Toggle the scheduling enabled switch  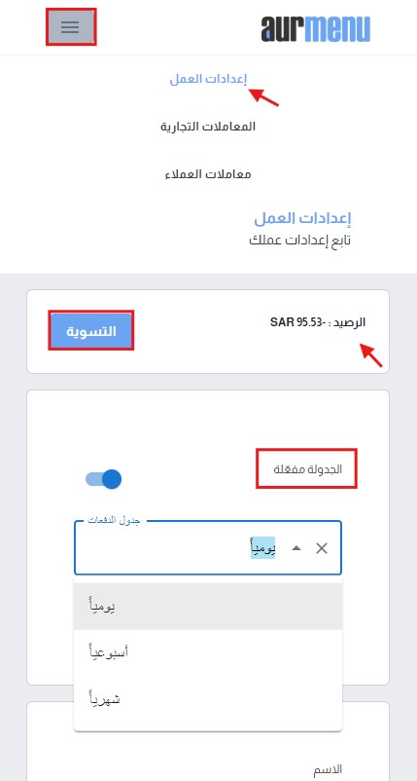[103, 479]
